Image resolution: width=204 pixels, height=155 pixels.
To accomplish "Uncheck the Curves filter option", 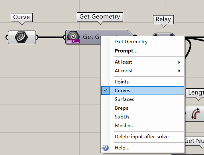I will pos(143,91).
